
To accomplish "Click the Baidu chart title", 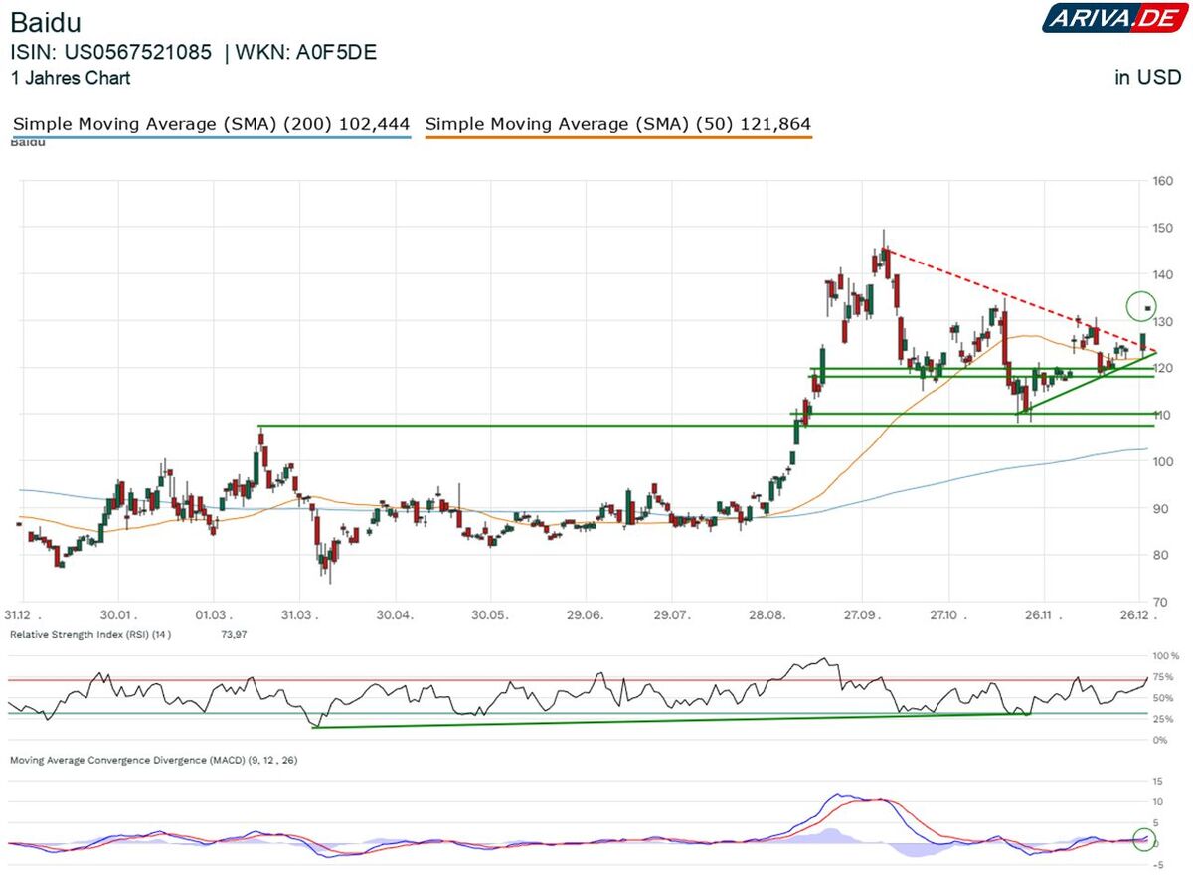I will 45,25.
